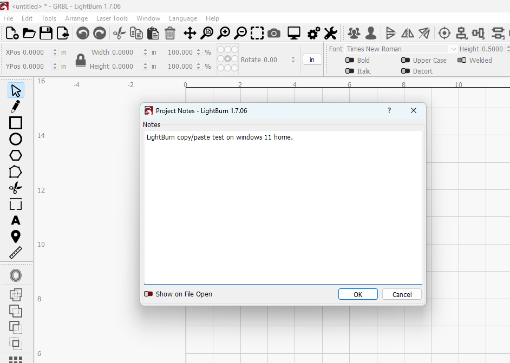Select the Measure ruler tool
Screen dimensions: 510x363
pyautogui.click(x=16, y=253)
